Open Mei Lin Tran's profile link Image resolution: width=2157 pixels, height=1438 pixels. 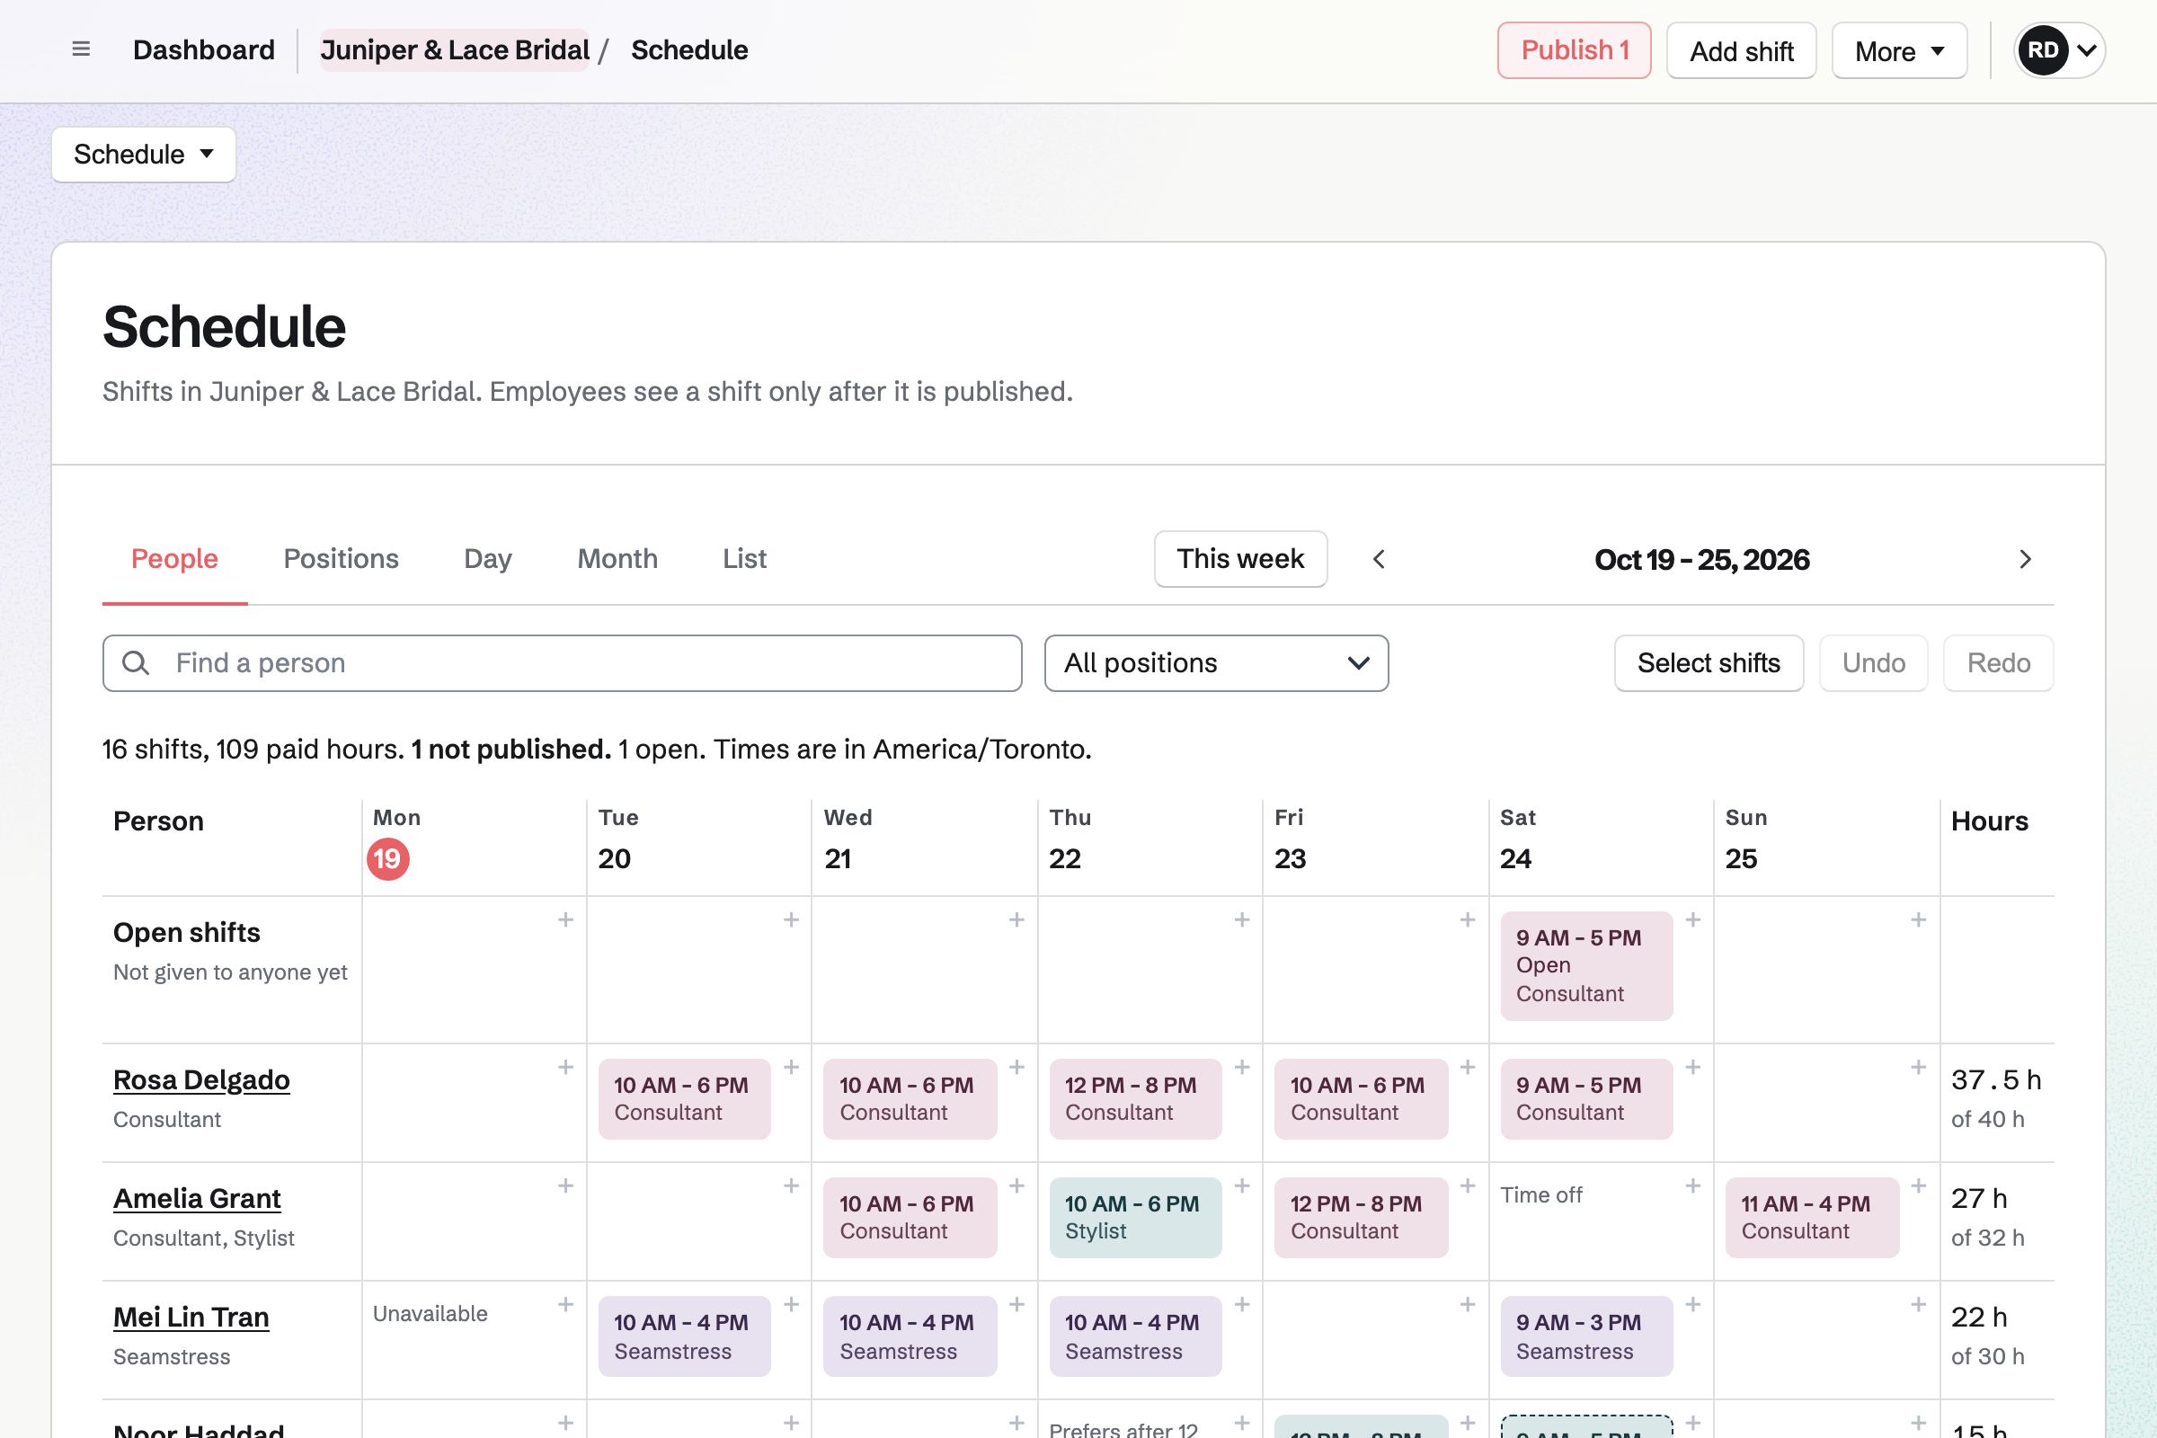coord(191,1317)
